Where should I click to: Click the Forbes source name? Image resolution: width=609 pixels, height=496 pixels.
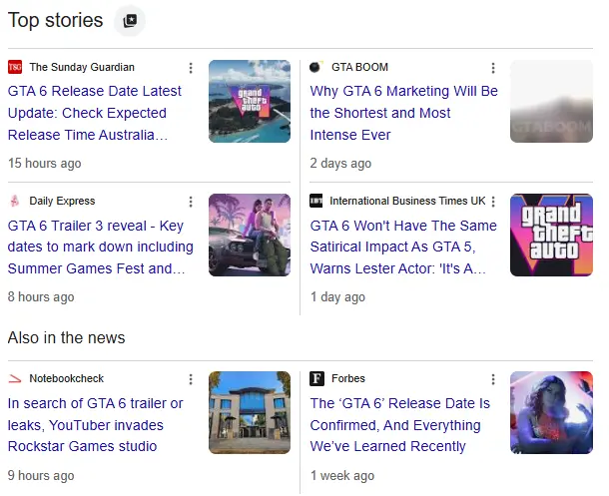coord(348,378)
